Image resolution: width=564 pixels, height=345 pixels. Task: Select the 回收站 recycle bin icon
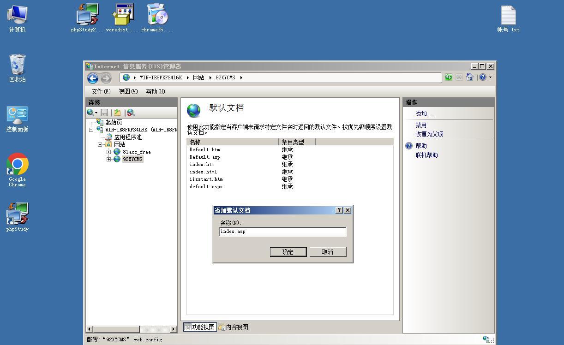(17, 68)
